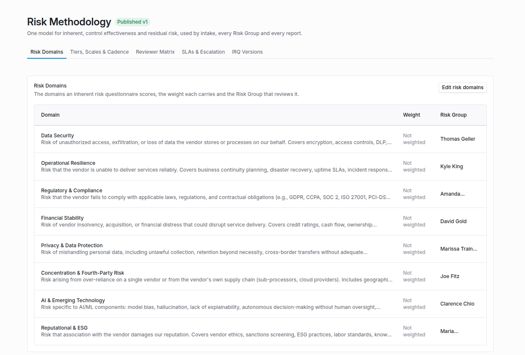Click the Marissa Train... risk group cell
The height and width of the screenshot is (355, 525).
(459, 249)
